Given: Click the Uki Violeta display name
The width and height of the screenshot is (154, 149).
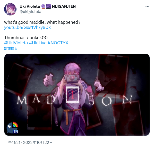Looking at the screenshot, I should [x=30, y=6].
